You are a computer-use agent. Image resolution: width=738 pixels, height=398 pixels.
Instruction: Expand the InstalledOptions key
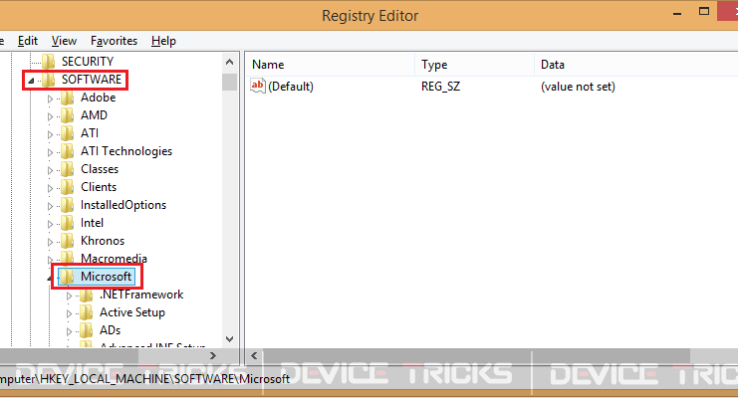pyautogui.click(x=50, y=206)
